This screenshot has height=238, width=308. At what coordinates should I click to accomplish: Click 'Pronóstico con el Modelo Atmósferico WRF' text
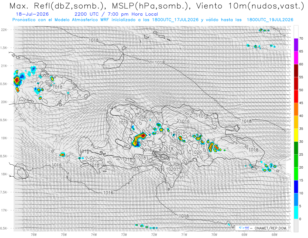(x=61, y=20)
